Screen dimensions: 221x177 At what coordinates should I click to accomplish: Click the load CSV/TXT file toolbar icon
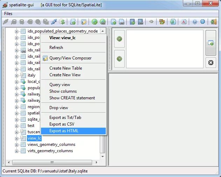[x=113, y=22]
